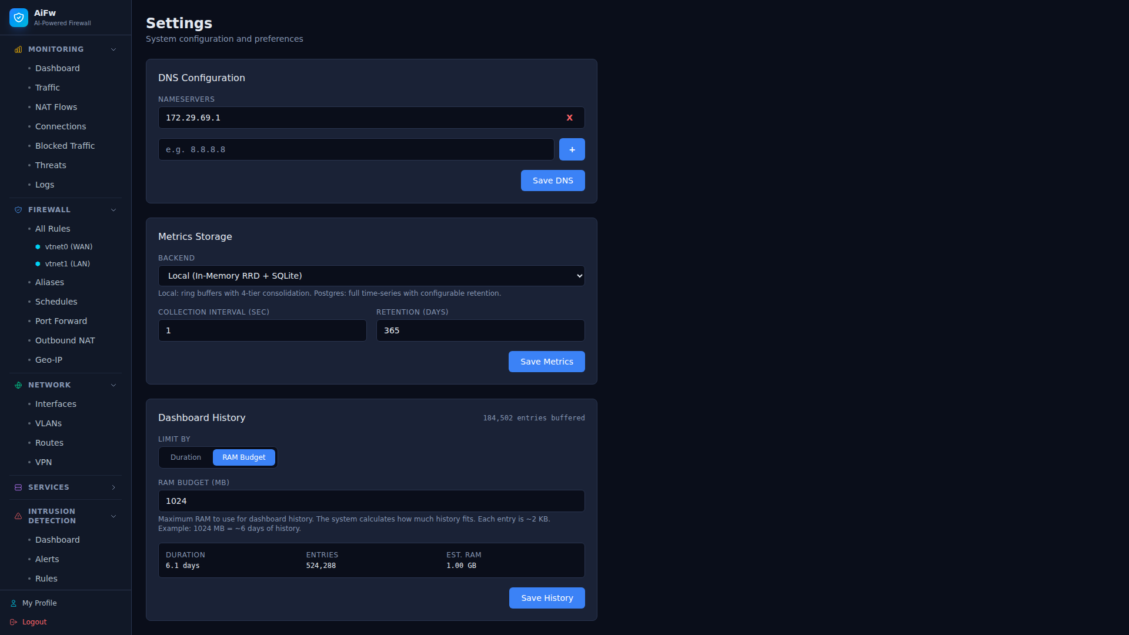Click Save History button
The height and width of the screenshot is (635, 1129).
tap(547, 598)
